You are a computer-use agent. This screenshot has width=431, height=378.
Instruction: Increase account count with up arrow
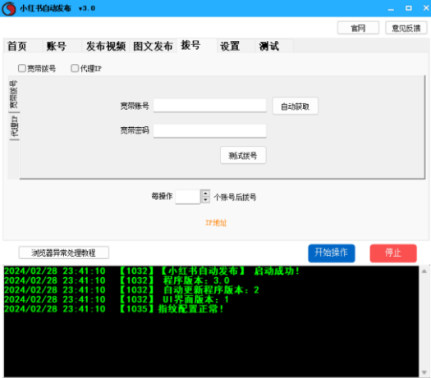coord(205,194)
